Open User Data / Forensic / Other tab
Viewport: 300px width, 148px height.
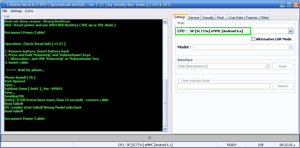click(249, 17)
